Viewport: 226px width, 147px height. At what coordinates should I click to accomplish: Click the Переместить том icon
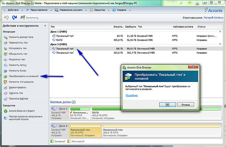(x=6, y=43)
